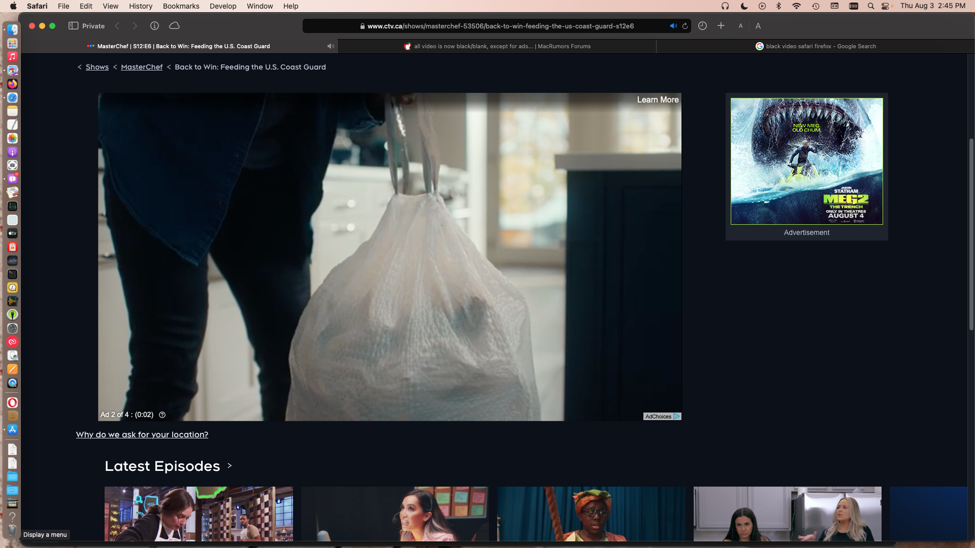975x548 pixels.
Task: Mute audio using address bar speaker icon
Action: tap(673, 26)
